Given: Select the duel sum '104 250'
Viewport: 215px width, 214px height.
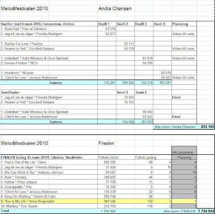Looking at the screenshot, I should (128, 83).
